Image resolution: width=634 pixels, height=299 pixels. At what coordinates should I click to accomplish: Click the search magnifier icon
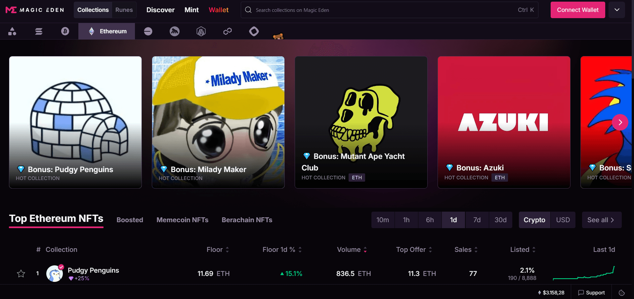[x=248, y=10]
